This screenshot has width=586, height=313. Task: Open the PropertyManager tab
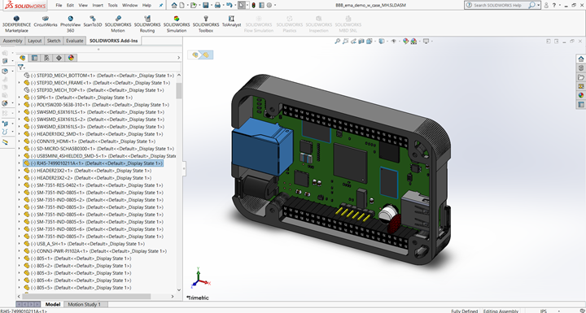coord(34,58)
